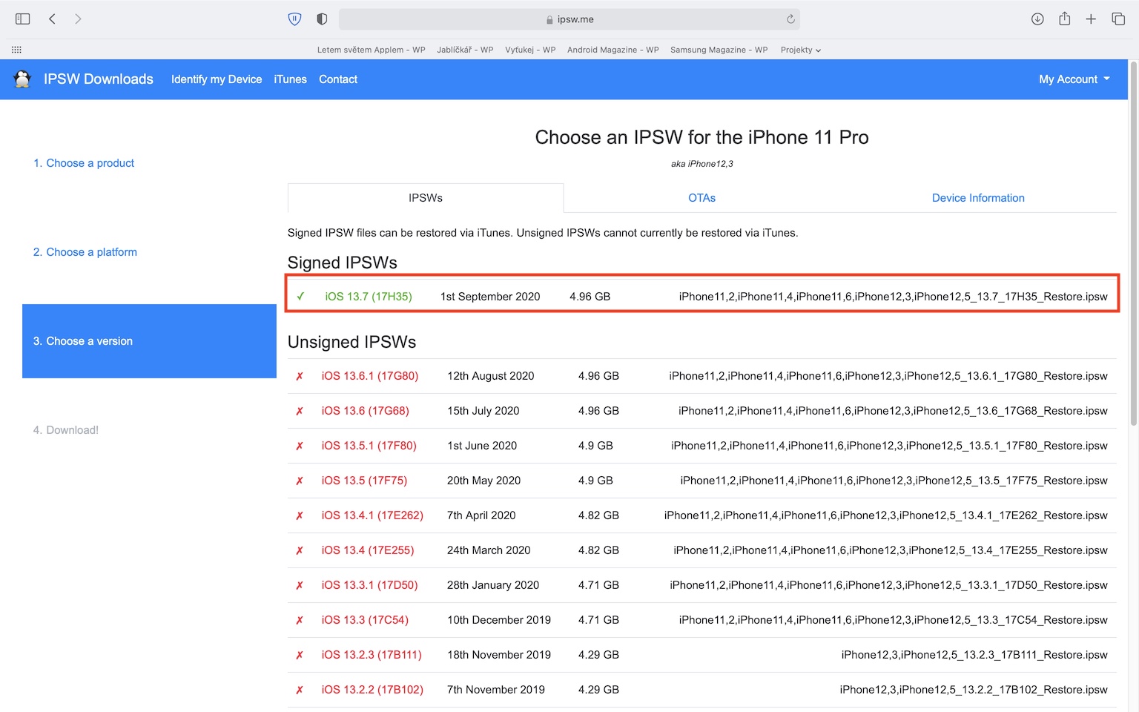Select signed iOS 13.7 (17H35) version
This screenshot has width=1139, height=712.
click(369, 297)
